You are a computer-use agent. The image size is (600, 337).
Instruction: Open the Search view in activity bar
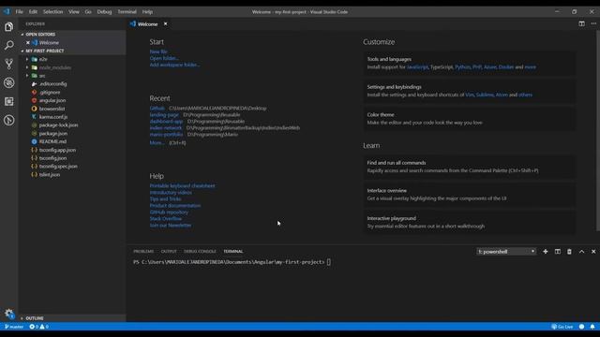point(8,45)
